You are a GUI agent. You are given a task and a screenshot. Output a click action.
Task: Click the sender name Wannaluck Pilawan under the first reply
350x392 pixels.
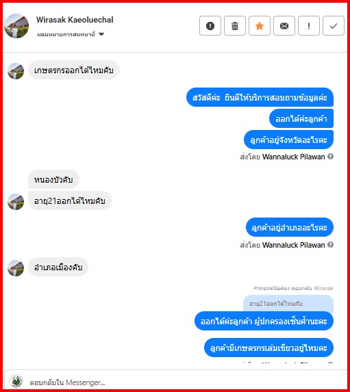click(293, 157)
